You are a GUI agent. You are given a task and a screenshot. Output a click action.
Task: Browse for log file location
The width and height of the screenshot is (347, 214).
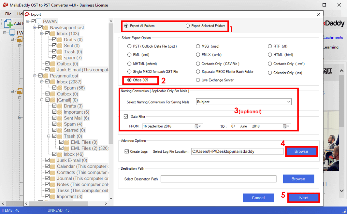301,151
